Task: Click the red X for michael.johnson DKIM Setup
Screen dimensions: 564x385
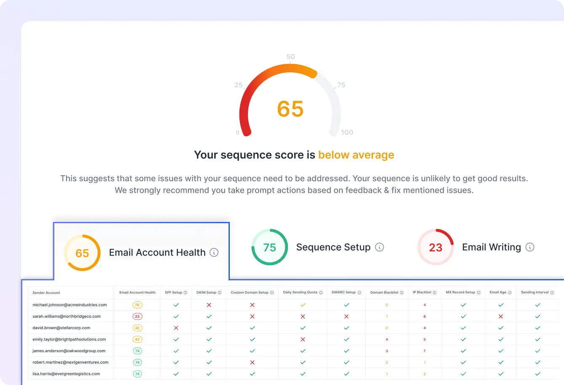Action: 209,305
